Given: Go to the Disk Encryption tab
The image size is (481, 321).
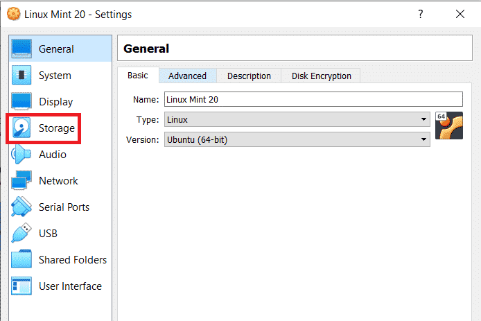Looking at the screenshot, I should (x=321, y=76).
